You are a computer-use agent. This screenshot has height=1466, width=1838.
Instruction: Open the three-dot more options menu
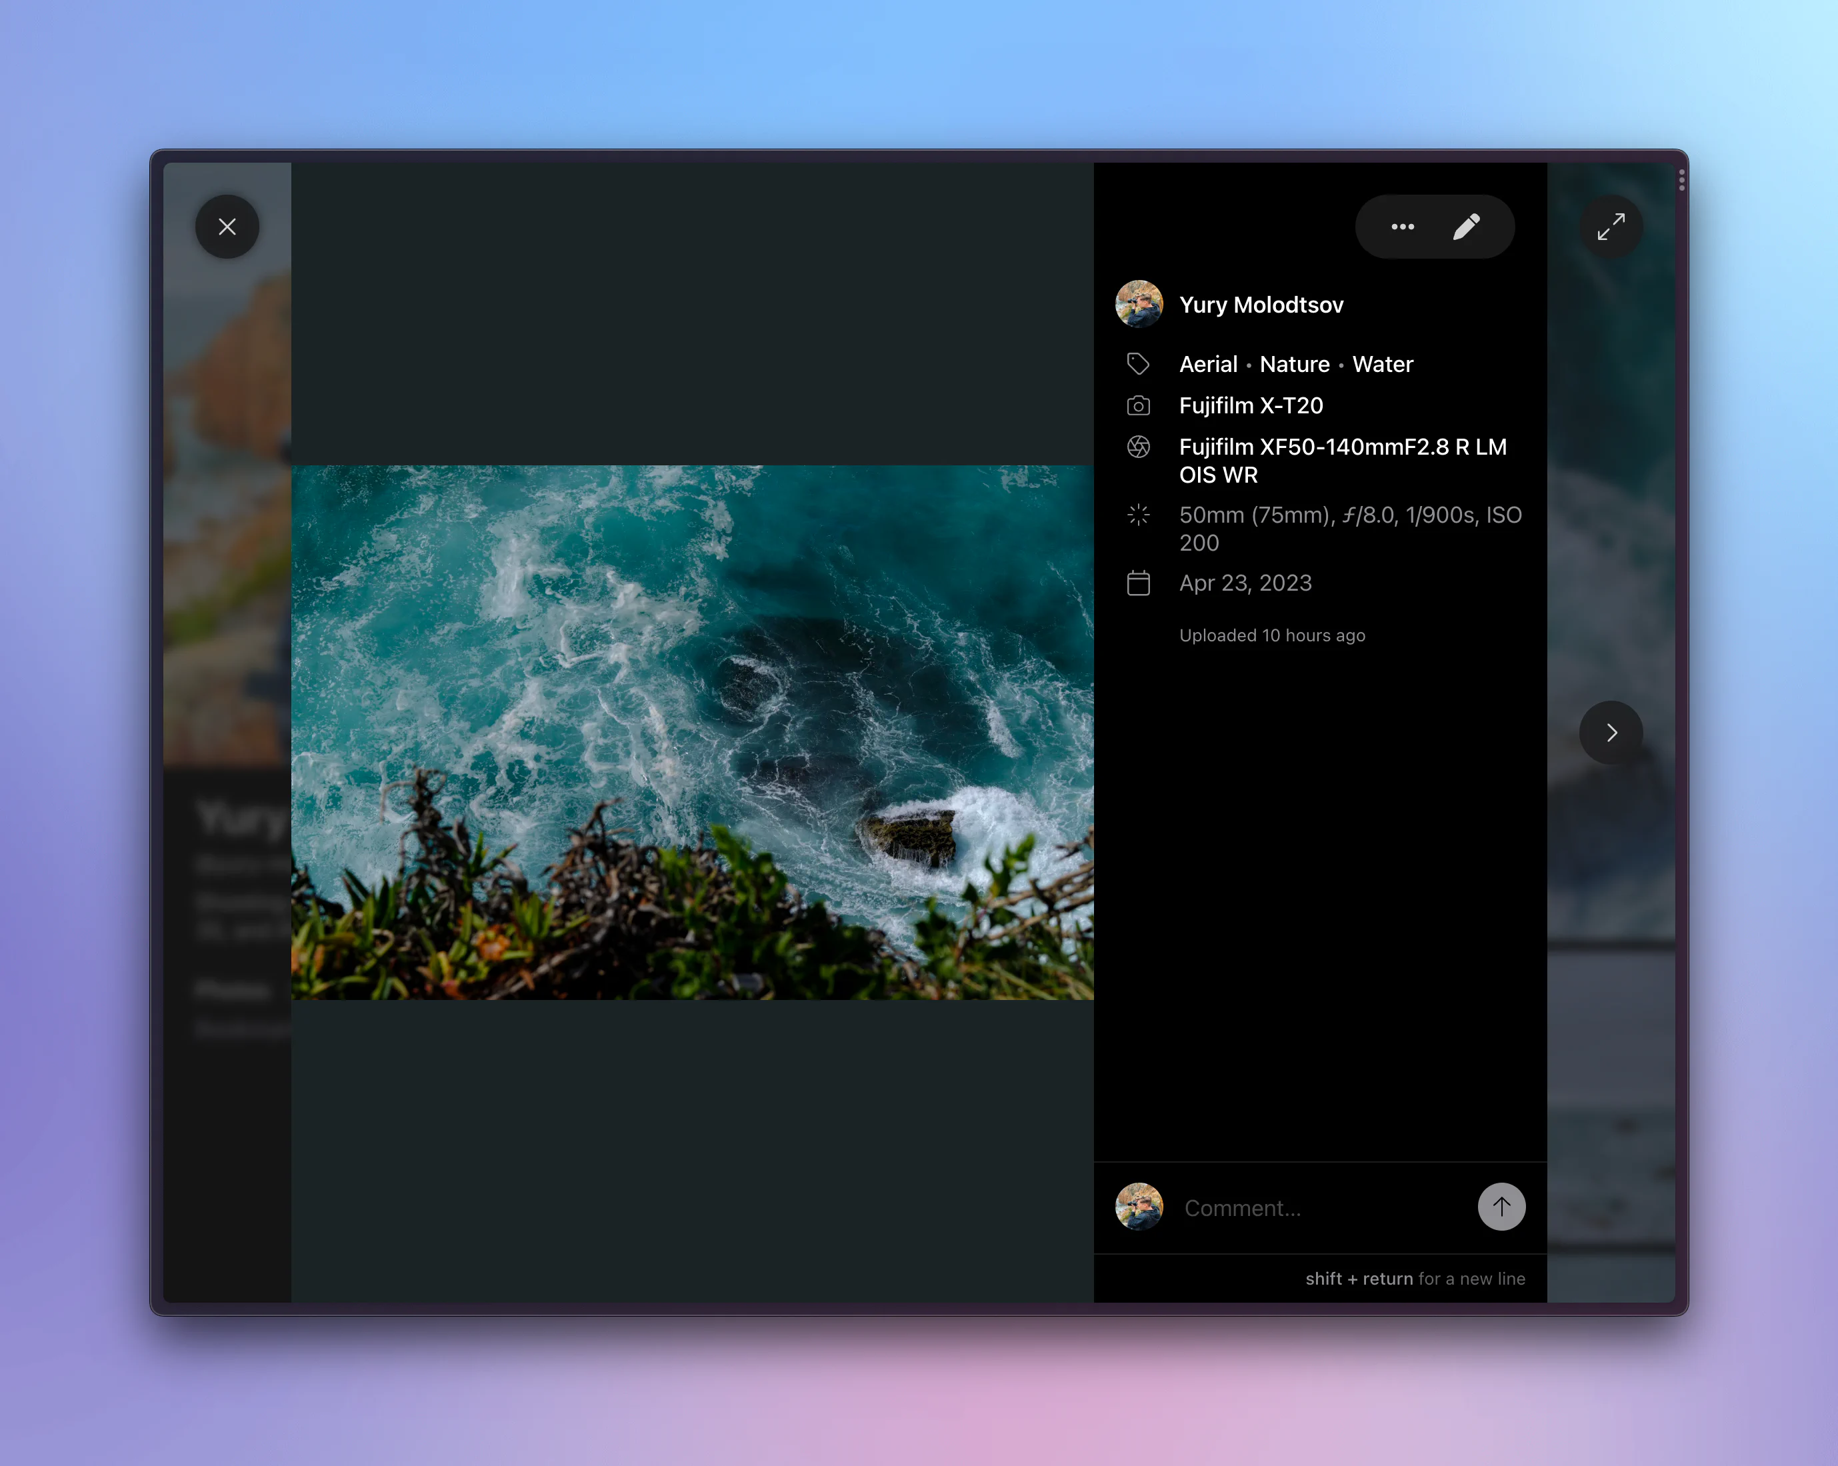pyautogui.click(x=1403, y=227)
